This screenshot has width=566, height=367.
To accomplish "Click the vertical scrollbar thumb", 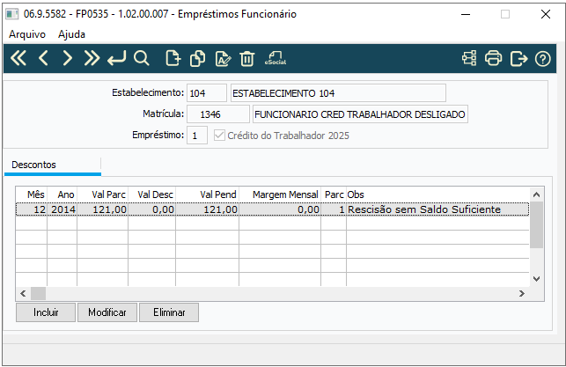I will click(x=536, y=224).
